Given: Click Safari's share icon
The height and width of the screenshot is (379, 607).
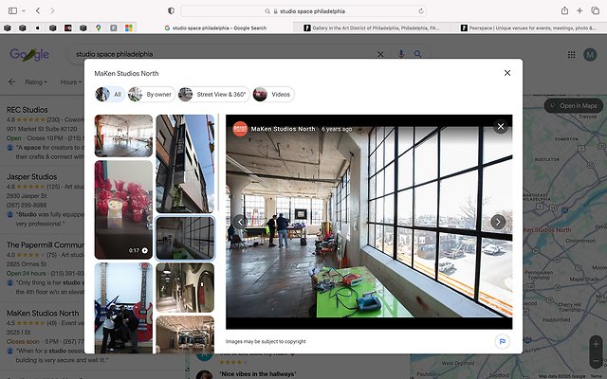Looking at the screenshot, I should coord(565,10).
